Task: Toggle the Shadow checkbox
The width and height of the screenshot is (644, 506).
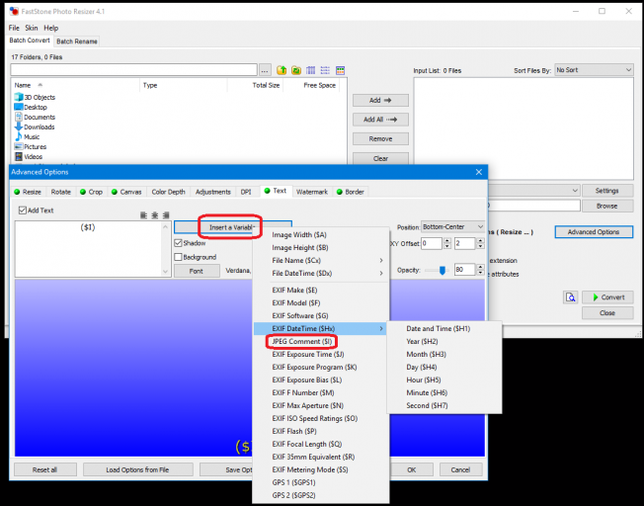Action: tap(178, 243)
